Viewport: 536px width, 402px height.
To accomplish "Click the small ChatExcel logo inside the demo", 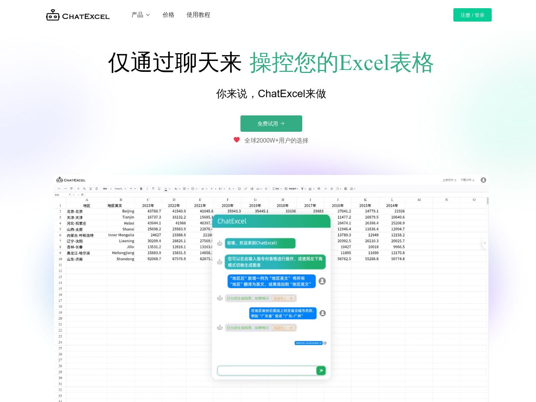I will (x=71, y=180).
